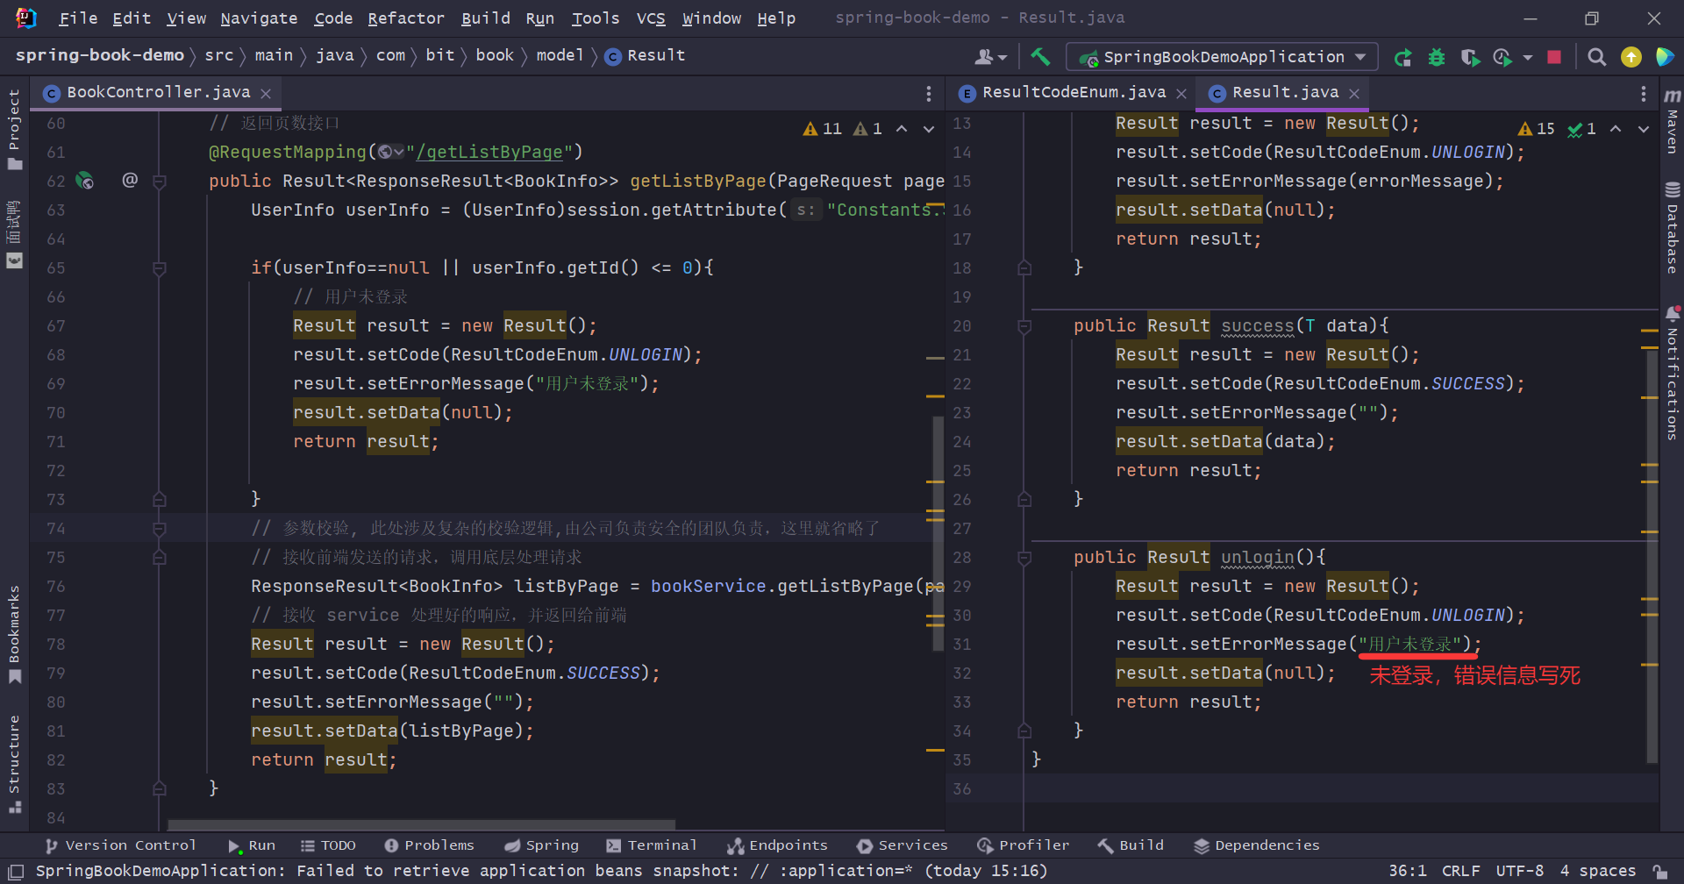Open the Edit menu
The height and width of the screenshot is (884, 1684).
coord(132,18)
